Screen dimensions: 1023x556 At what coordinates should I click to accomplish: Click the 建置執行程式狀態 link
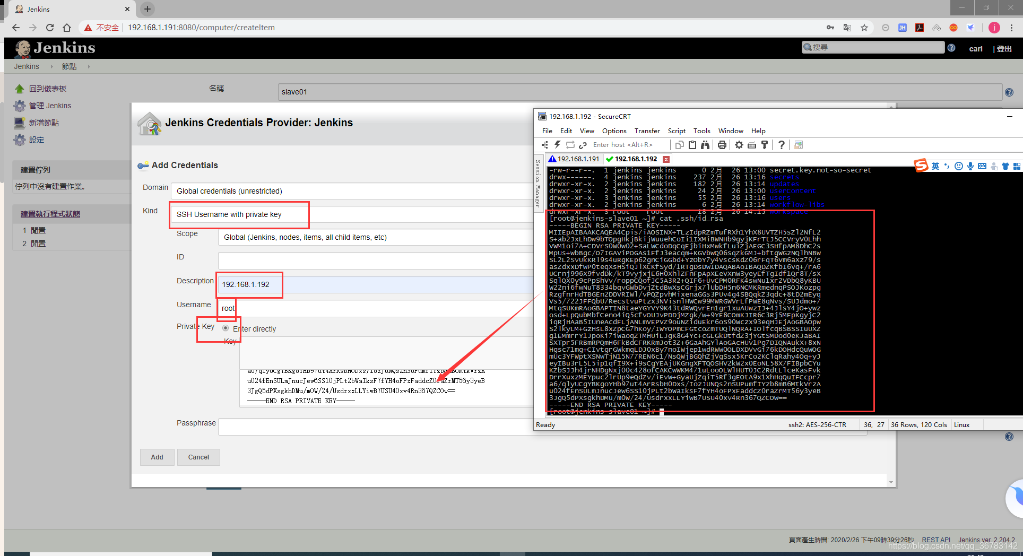click(x=50, y=214)
